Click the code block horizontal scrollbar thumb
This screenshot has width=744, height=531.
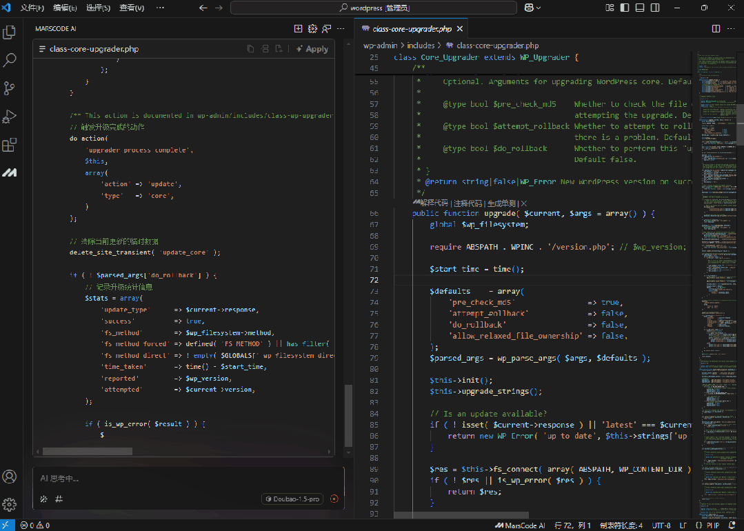point(88,451)
